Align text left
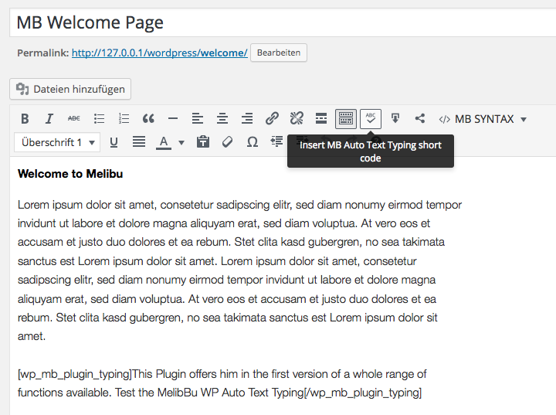The image size is (556, 415). point(198,118)
